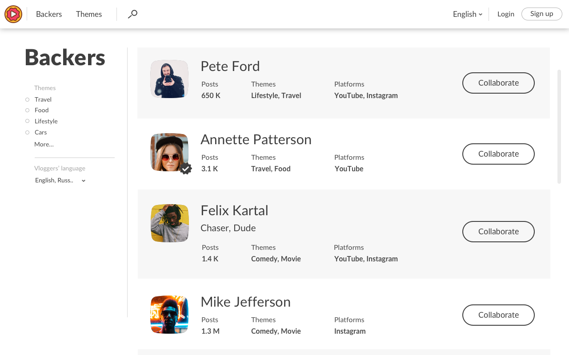
Task: Select the Food theme radio option
Action: tap(28, 110)
